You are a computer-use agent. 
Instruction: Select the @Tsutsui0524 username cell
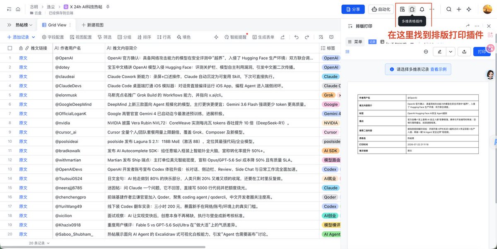click(x=78, y=179)
